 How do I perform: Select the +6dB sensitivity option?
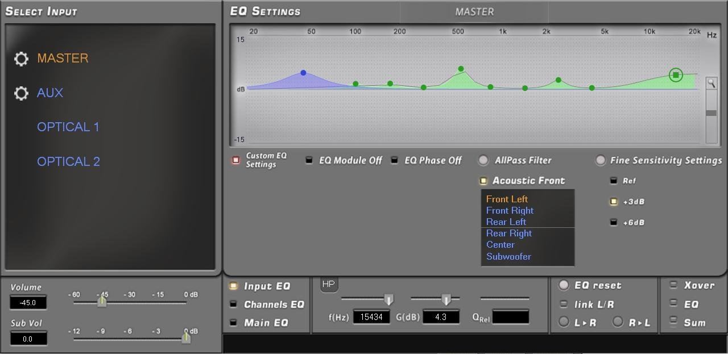[x=614, y=222]
